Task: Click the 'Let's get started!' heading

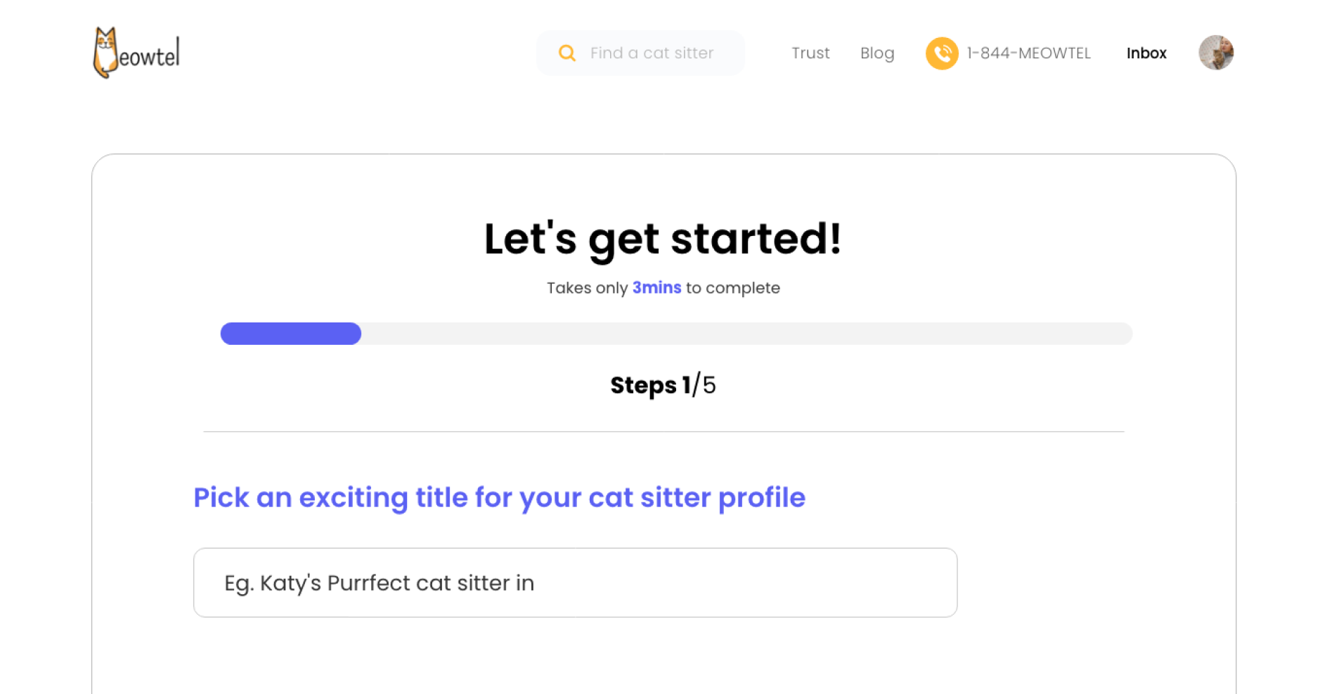Action: 663,239
